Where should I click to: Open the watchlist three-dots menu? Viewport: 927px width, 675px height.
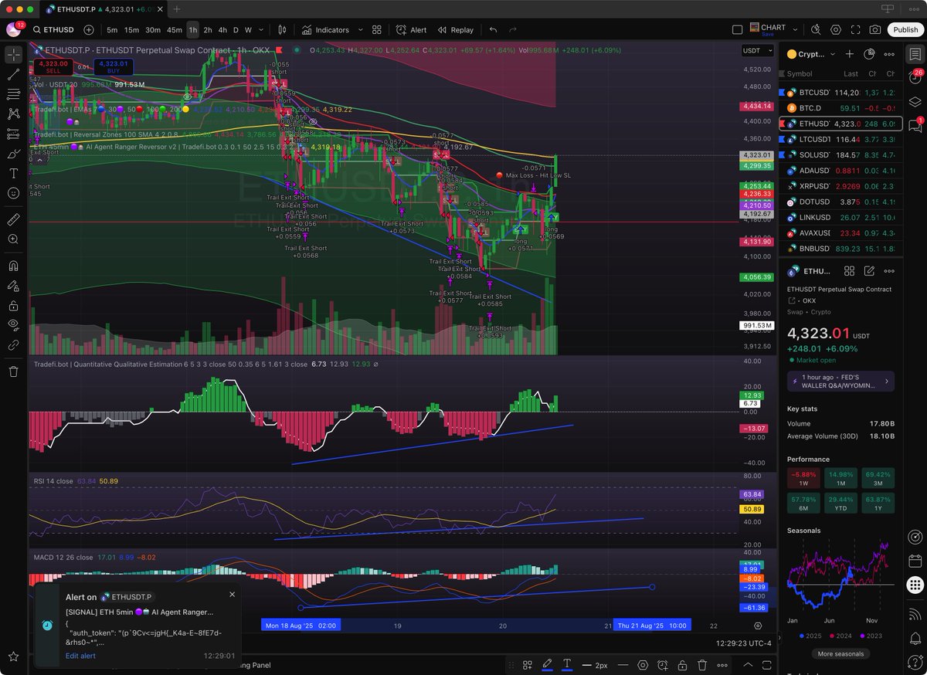click(890, 54)
